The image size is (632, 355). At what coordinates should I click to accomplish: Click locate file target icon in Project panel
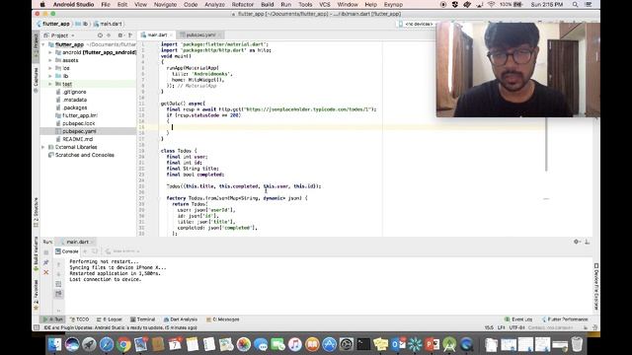tap(100, 35)
